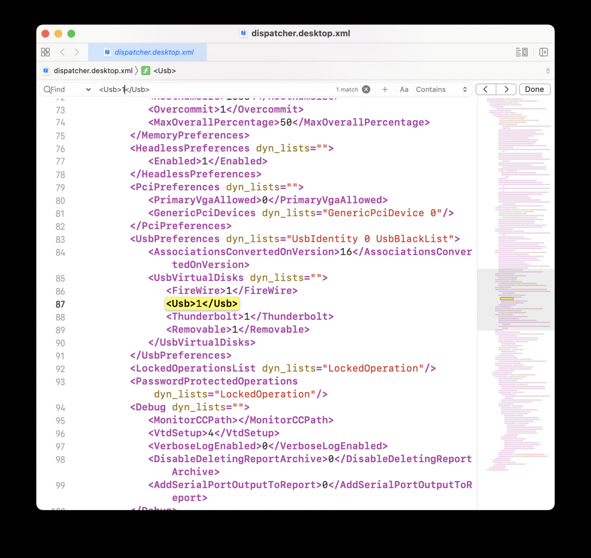Screen dimensions: 591x558
Task: Open the editor options minimap icon
Action: [521, 52]
